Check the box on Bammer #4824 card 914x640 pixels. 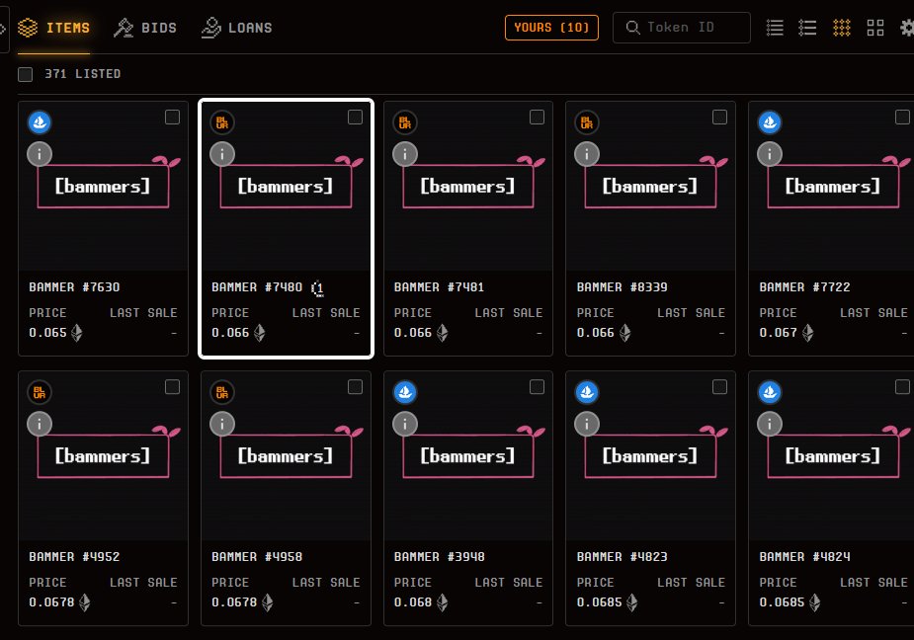(902, 387)
